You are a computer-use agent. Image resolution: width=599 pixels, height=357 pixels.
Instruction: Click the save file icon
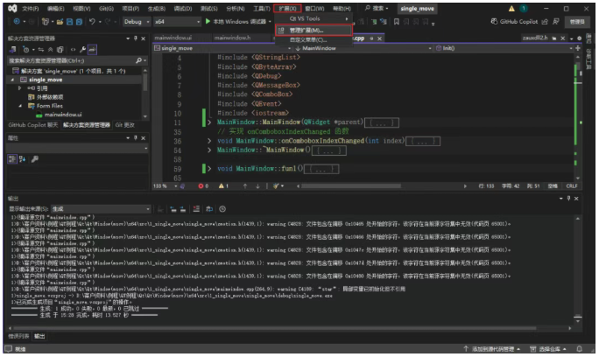tap(69, 22)
